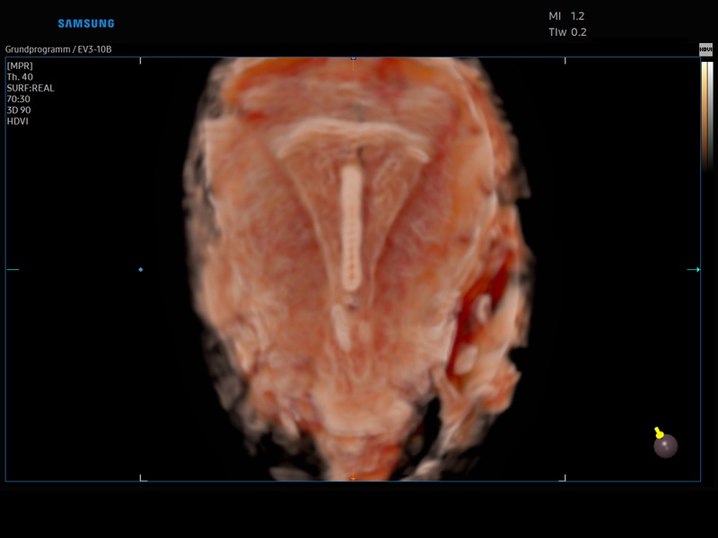The height and width of the screenshot is (538, 718).
Task: Click the orange marker at bottom center
Action: point(353,478)
